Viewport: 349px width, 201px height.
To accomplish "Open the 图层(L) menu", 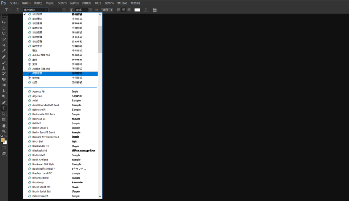I will point(50,3).
